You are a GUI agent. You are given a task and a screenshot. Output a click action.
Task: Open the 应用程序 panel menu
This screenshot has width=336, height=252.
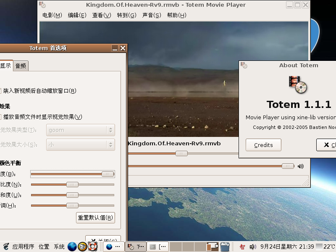(x=23, y=247)
